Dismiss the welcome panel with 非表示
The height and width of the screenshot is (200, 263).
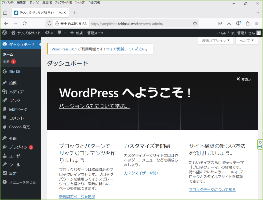point(244,79)
